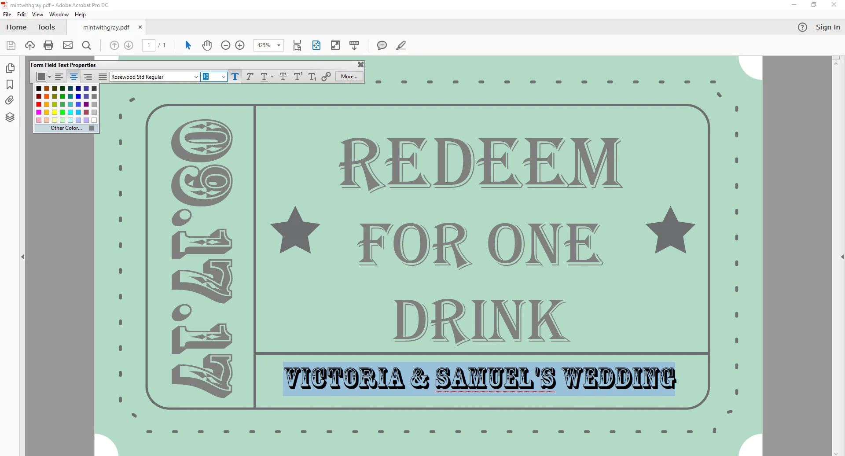845x456 pixels.
Task: Go to next page arrow
Action: (129, 45)
